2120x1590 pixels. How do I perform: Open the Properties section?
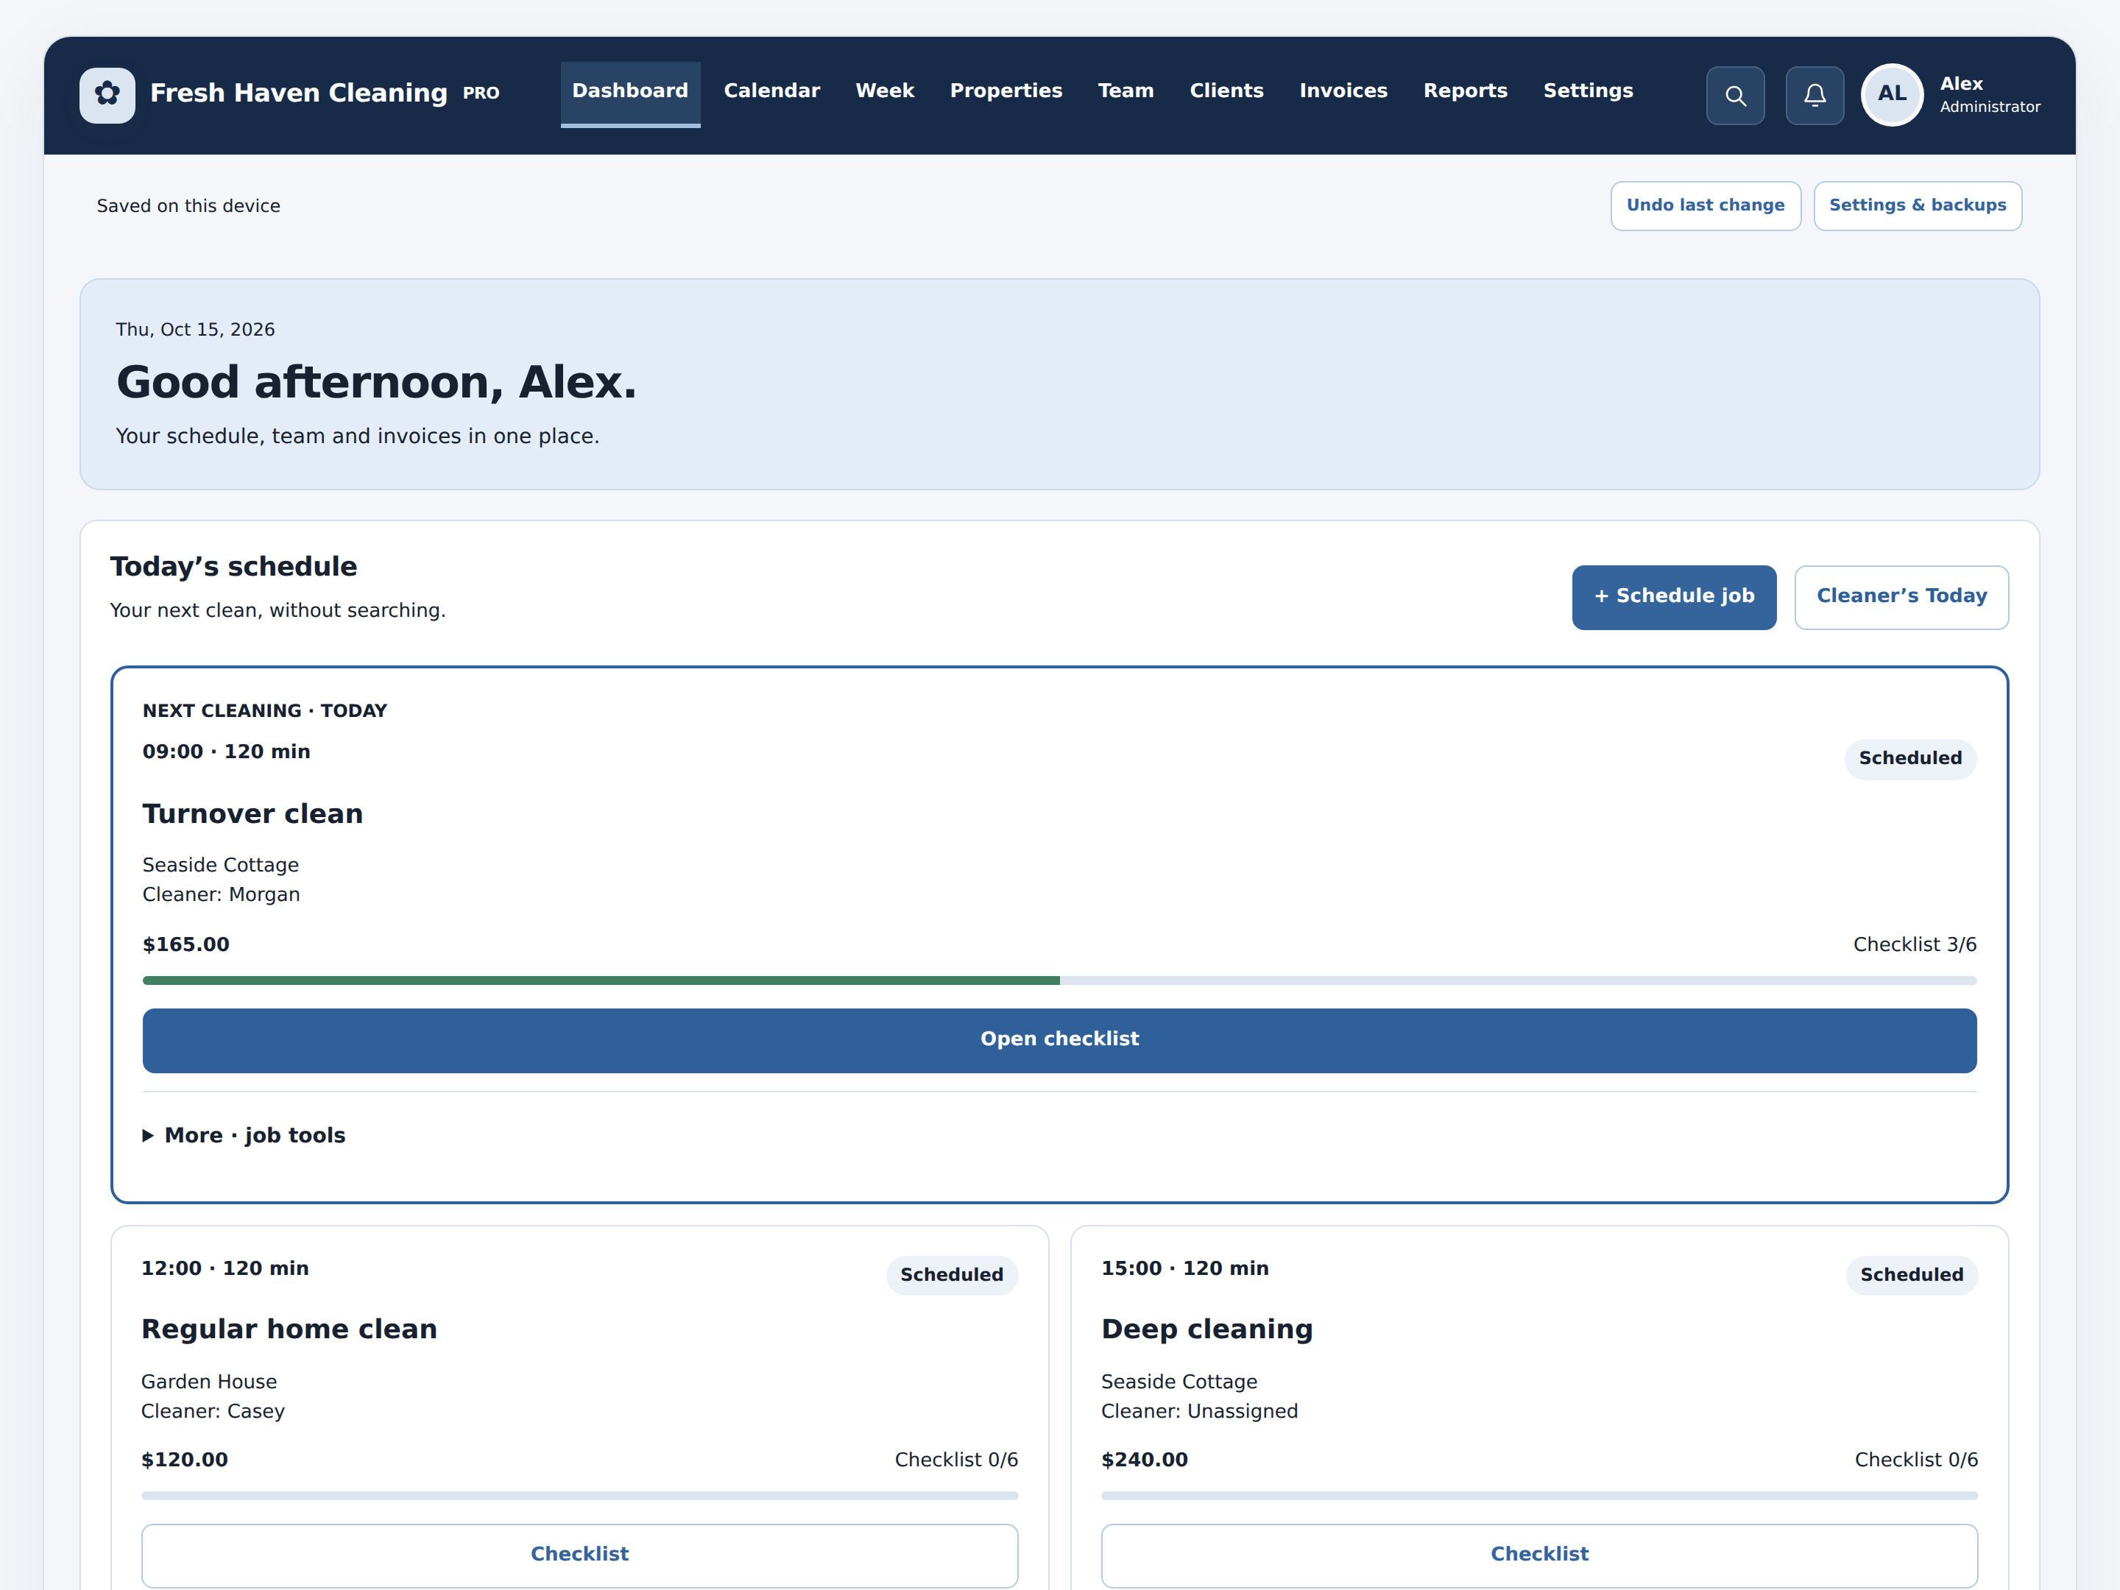point(1006,91)
